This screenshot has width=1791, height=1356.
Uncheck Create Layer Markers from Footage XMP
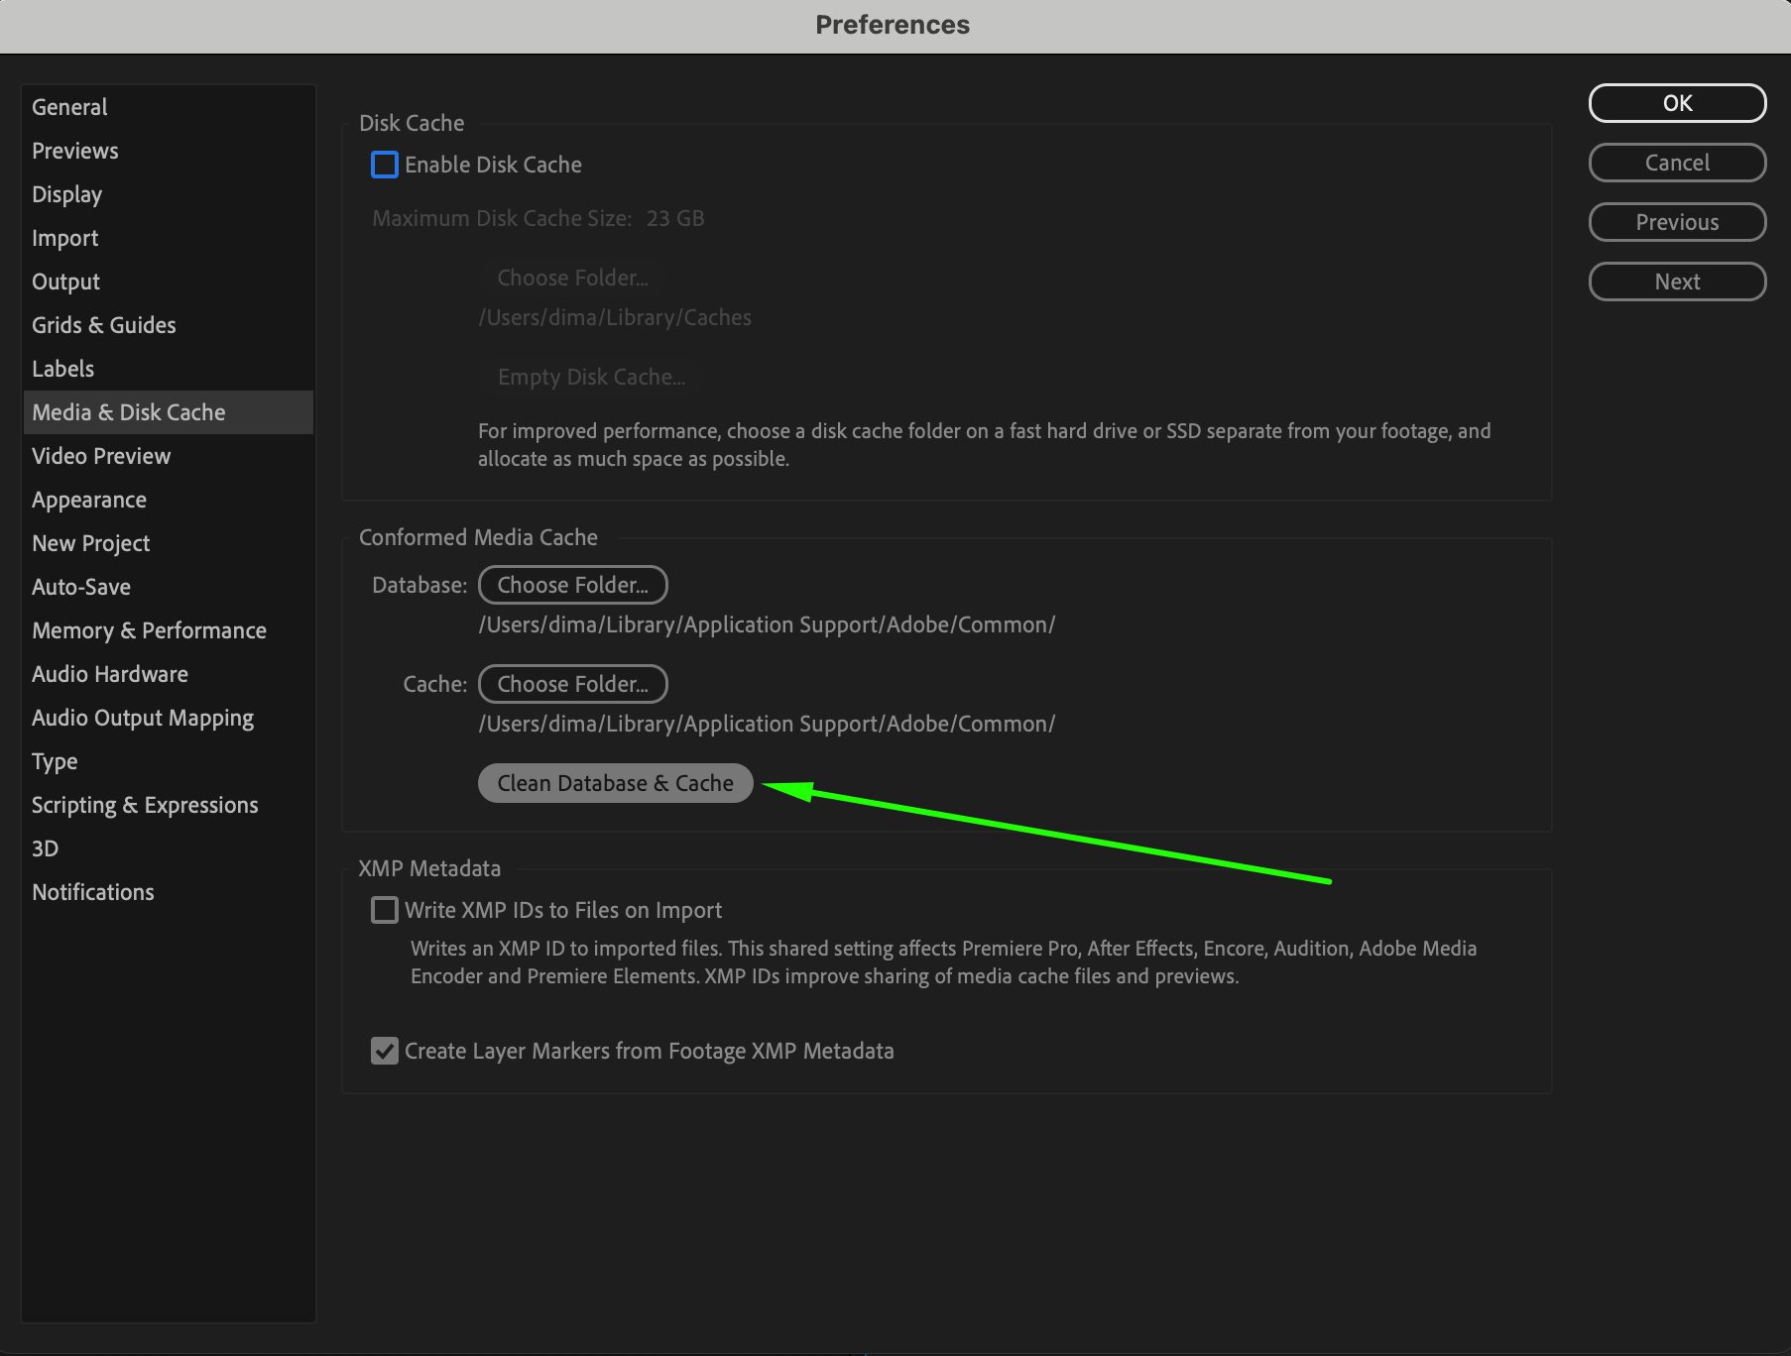(x=385, y=1051)
